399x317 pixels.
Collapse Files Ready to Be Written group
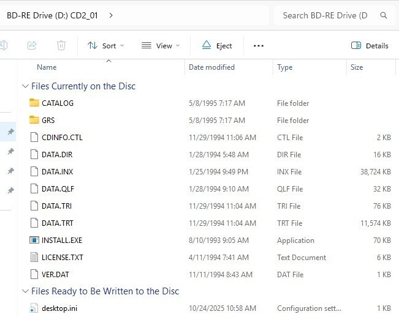[x=25, y=291]
